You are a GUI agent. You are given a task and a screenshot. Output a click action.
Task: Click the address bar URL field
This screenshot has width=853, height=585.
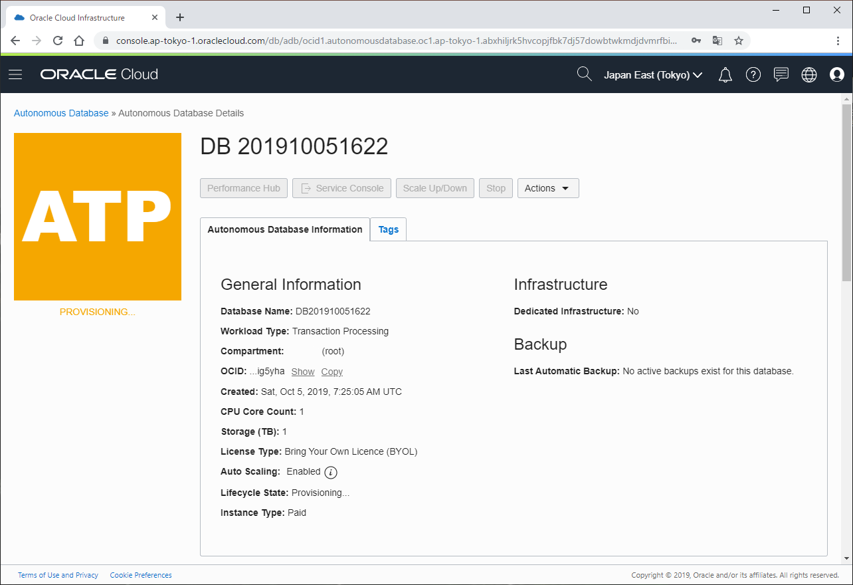pyautogui.click(x=397, y=41)
